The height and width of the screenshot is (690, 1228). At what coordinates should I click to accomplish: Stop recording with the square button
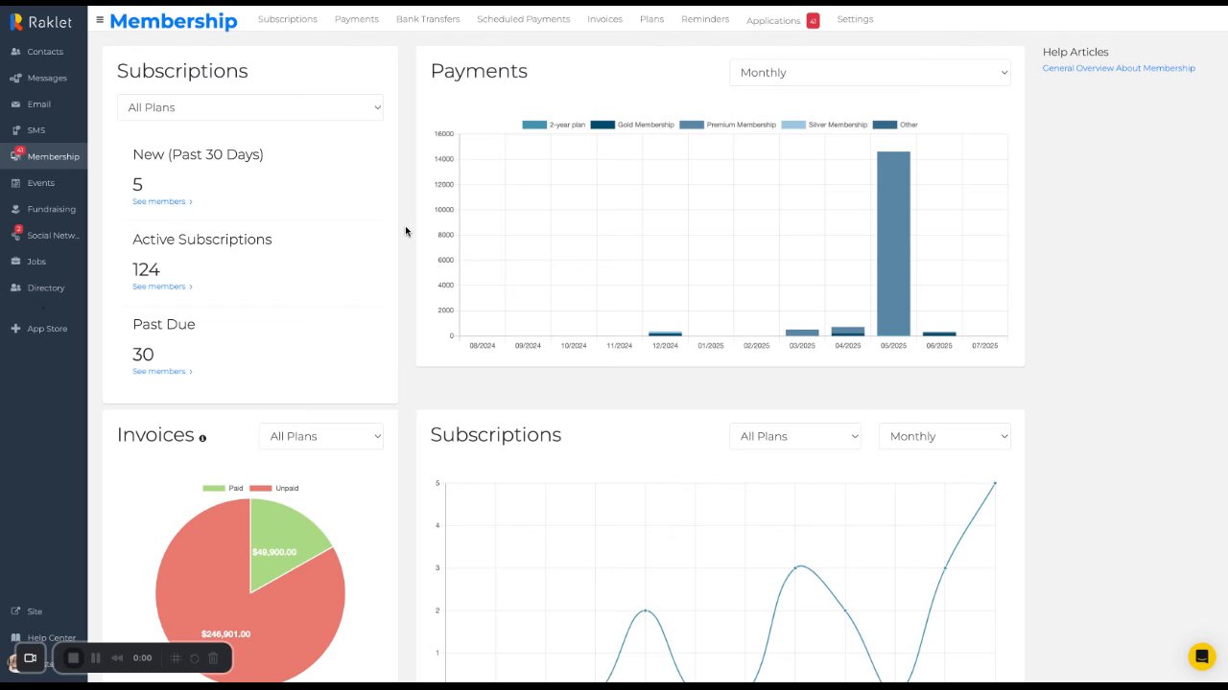pyautogui.click(x=73, y=658)
